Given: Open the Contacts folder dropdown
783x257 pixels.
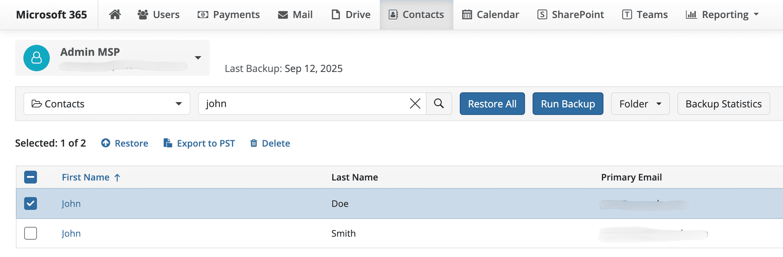Looking at the screenshot, I should click(x=107, y=104).
